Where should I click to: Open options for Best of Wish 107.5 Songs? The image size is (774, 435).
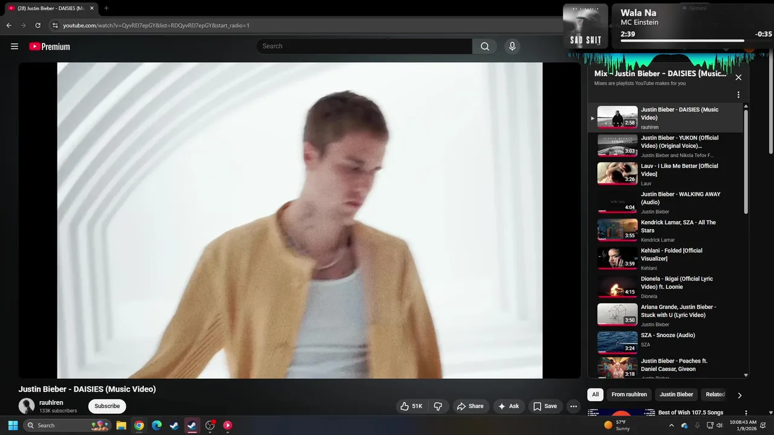(746, 413)
